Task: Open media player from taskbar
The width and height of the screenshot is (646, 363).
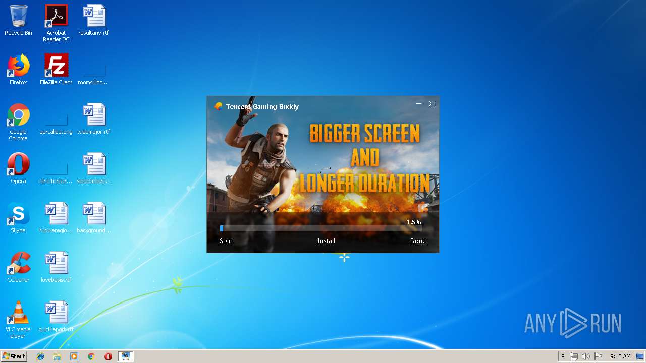Action: tap(74, 356)
